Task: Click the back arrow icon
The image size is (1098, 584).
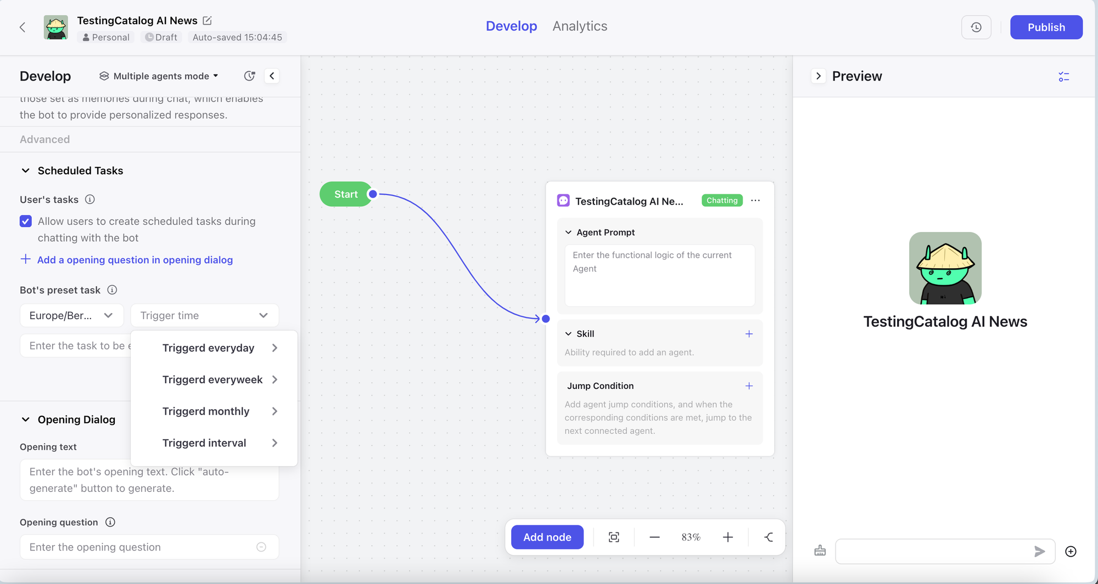Action: tap(23, 27)
